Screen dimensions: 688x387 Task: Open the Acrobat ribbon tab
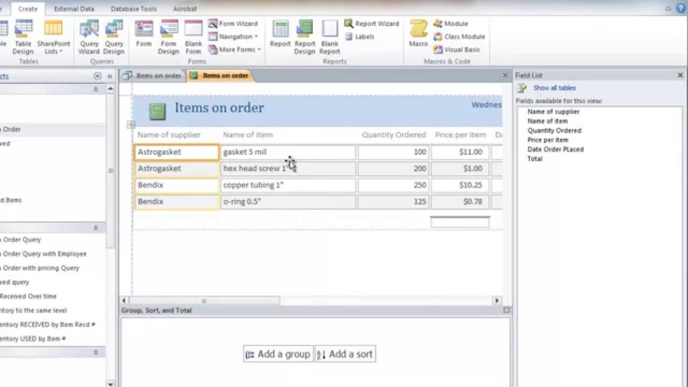click(x=185, y=9)
